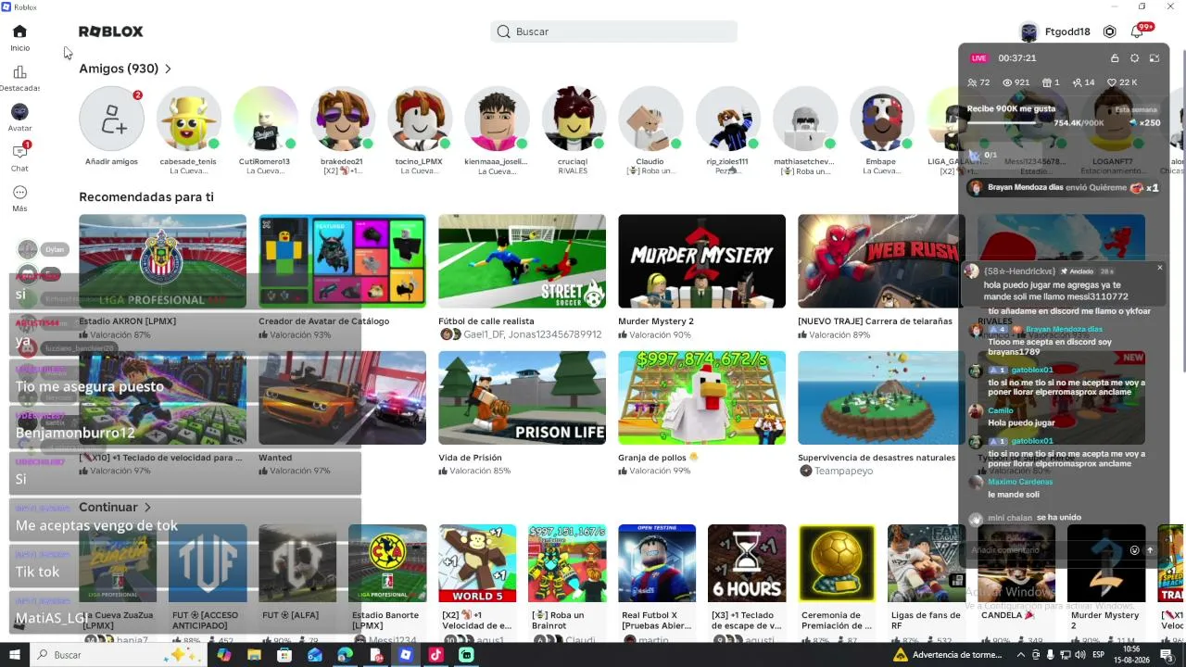Expand the Amigos (930) friends list
The image size is (1186, 667).
tap(125, 69)
